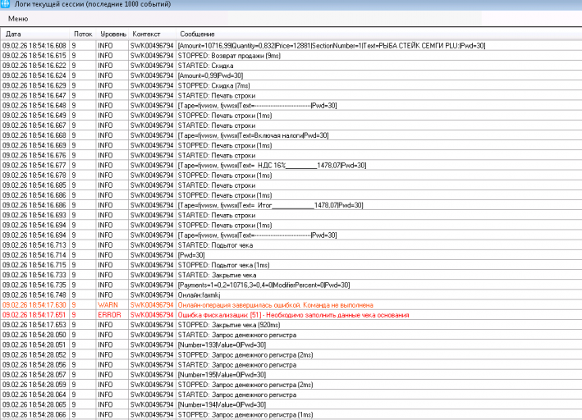Click the date cell 09.02.26 18:54:28.050
The width and height of the screenshot is (582, 420).
click(34, 335)
